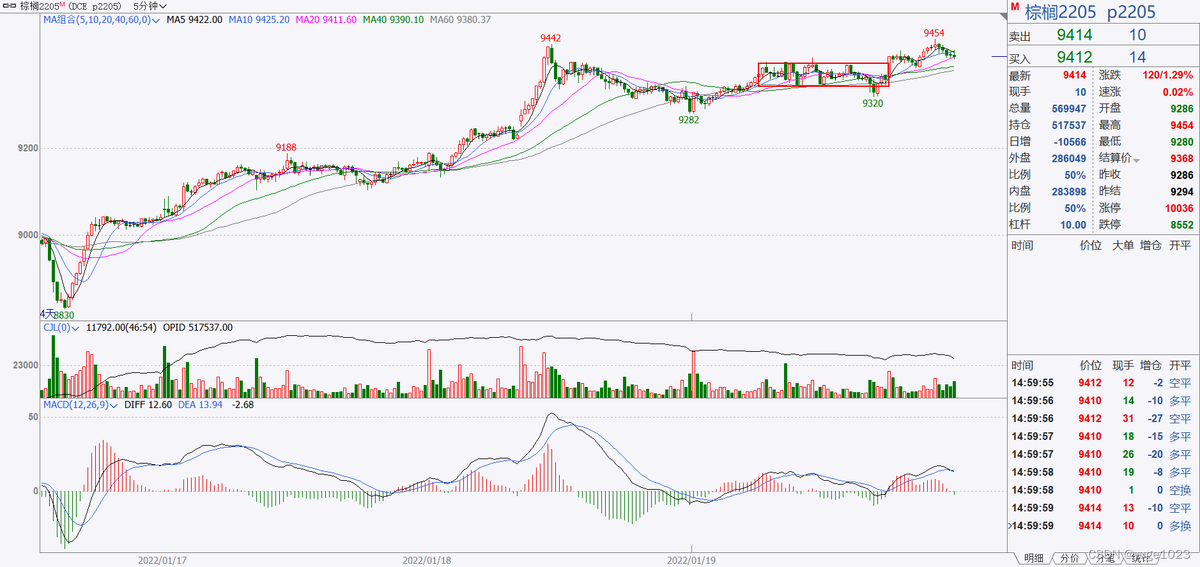Viewport: 1200px width, 567px height.
Task: Switch to the 明细 tab
Action: (1034, 558)
